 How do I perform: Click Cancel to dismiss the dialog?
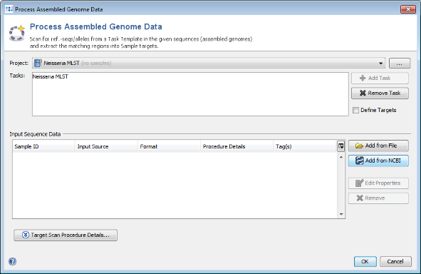click(395, 262)
